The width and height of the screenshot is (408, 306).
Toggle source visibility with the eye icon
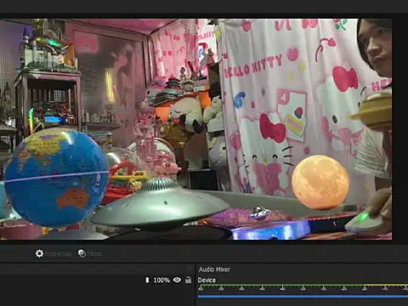[x=177, y=280]
